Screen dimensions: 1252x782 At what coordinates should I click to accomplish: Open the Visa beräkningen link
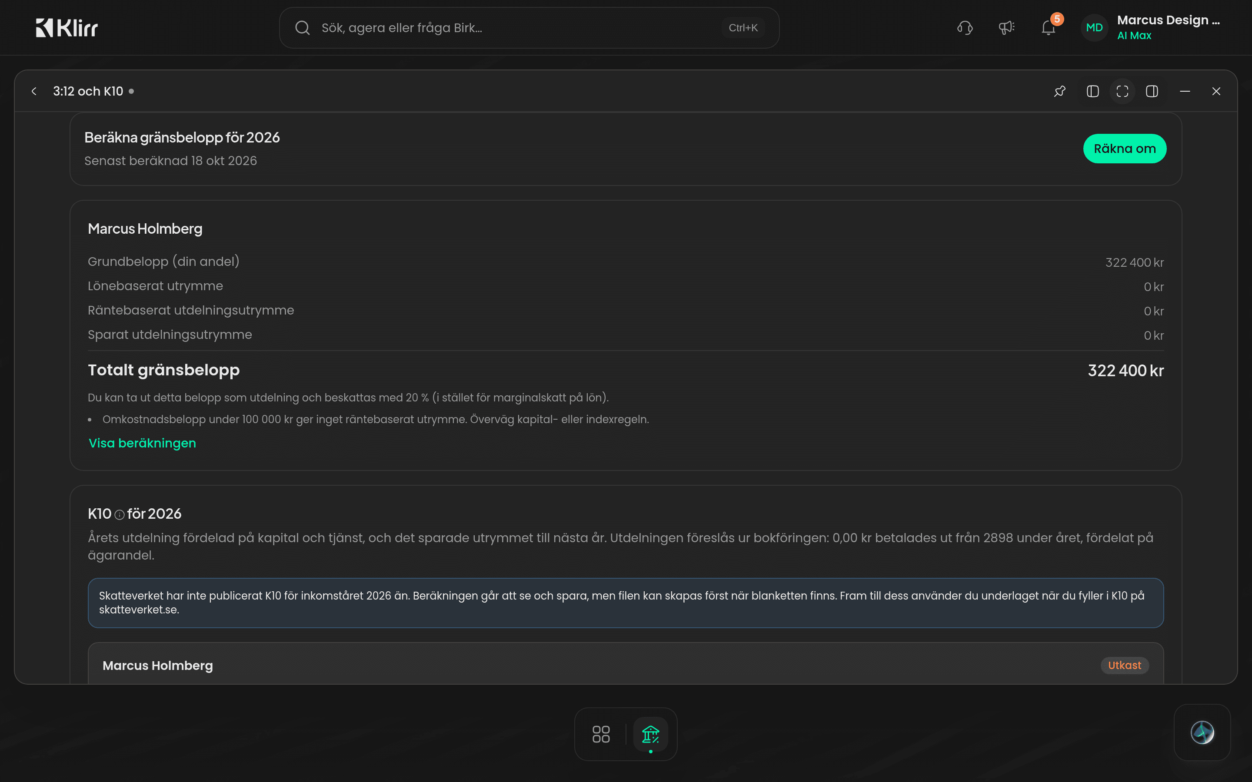click(142, 443)
